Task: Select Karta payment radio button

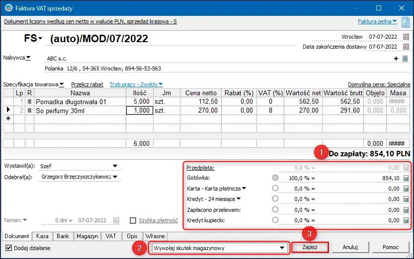Action: (x=275, y=189)
